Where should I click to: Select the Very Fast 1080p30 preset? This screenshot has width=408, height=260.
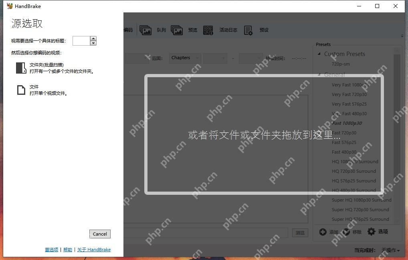[351, 85]
